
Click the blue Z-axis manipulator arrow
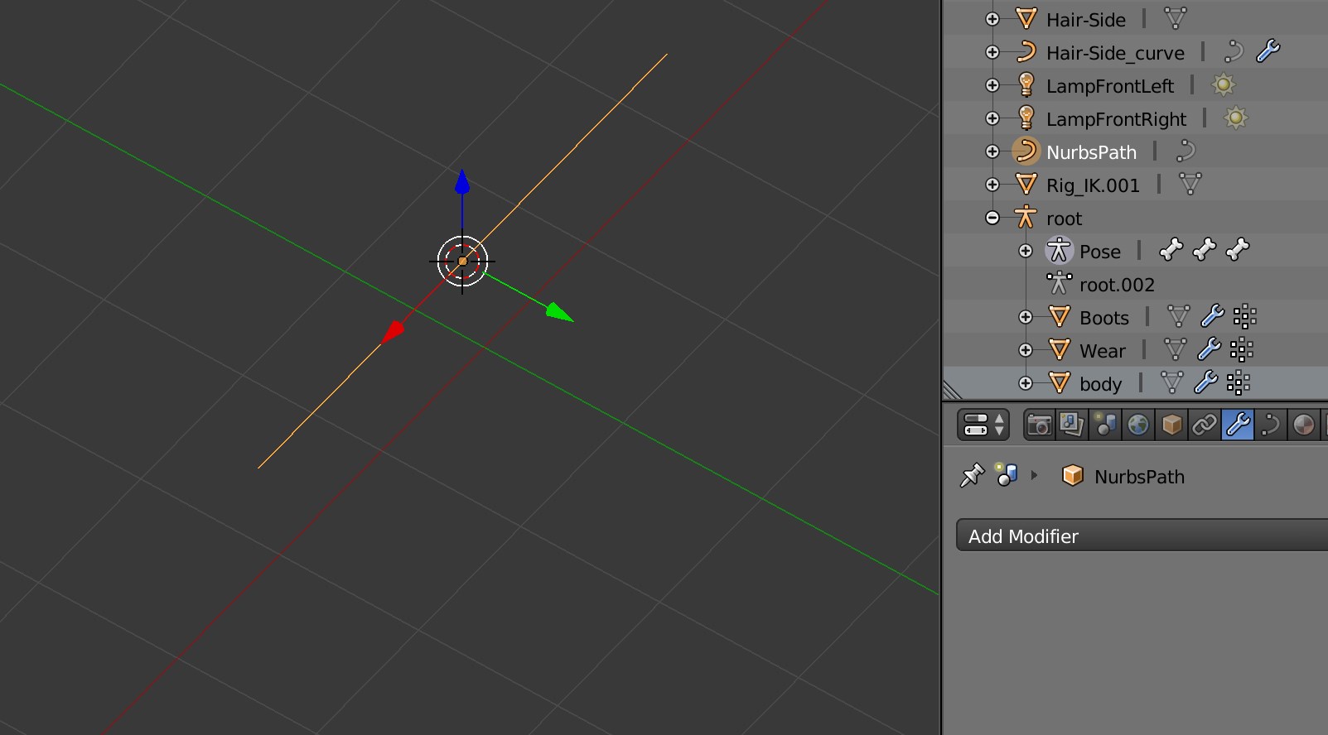coord(462,182)
